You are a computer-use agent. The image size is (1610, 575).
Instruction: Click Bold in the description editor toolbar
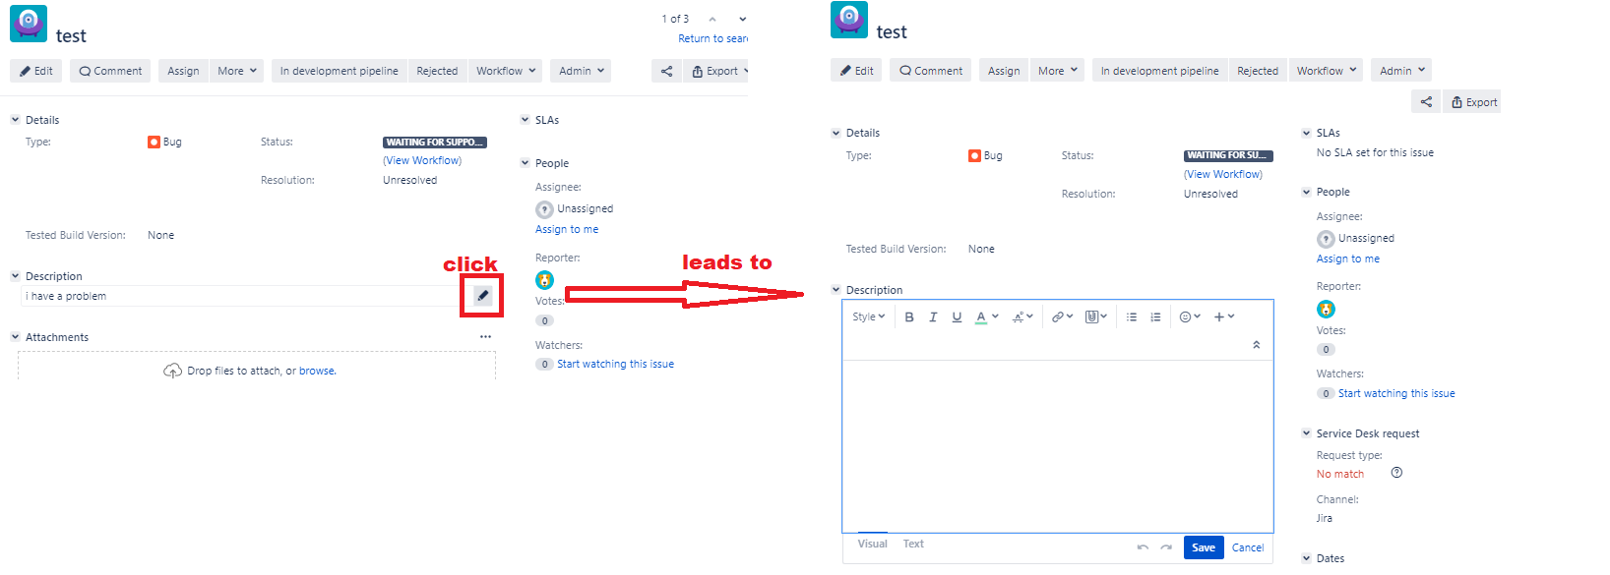(909, 316)
